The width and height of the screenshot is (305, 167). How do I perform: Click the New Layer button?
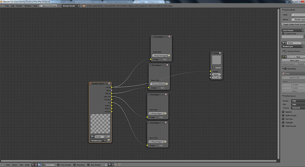pyautogui.click(x=294, y=60)
